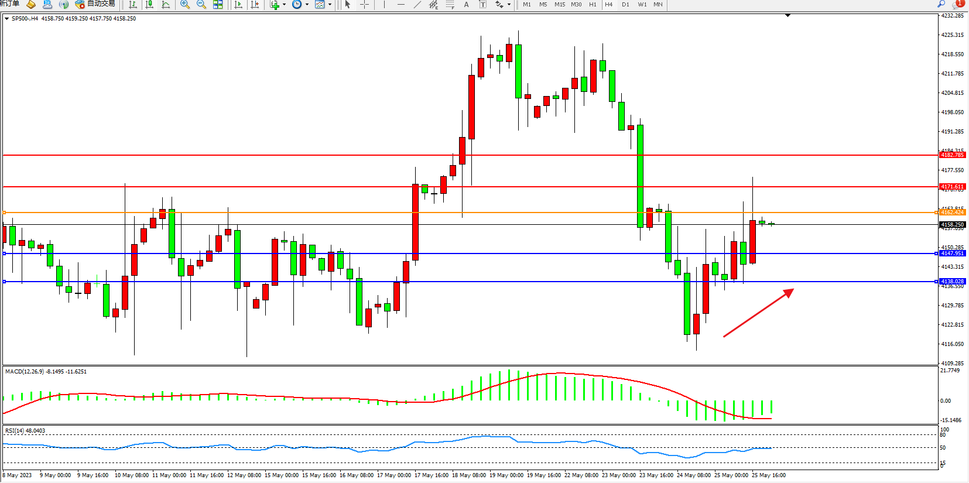
Task: Tile chart windows using the grid icon
Action: point(218,5)
